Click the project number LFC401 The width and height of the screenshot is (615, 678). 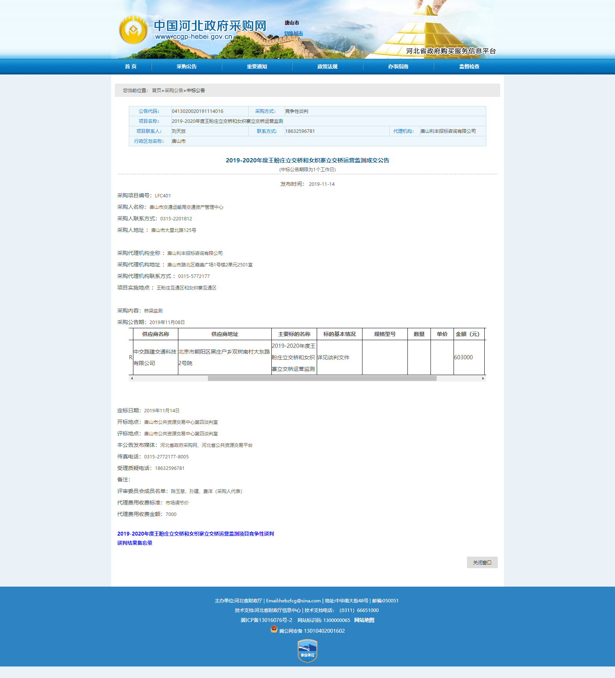coord(163,196)
